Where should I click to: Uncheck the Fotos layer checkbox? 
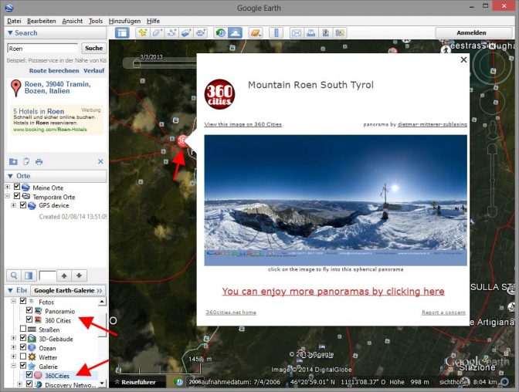click(x=23, y=301)
